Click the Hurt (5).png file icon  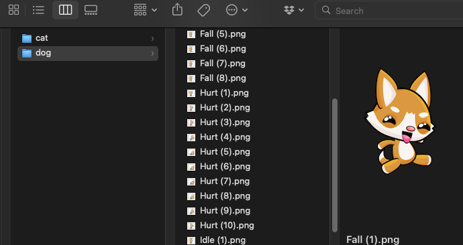[x=191, y=152]
